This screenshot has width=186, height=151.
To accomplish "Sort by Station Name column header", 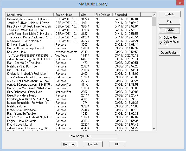I will coord(67,15).
